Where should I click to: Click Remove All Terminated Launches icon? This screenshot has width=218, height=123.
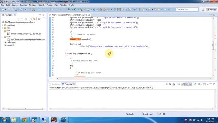point(174,84)
